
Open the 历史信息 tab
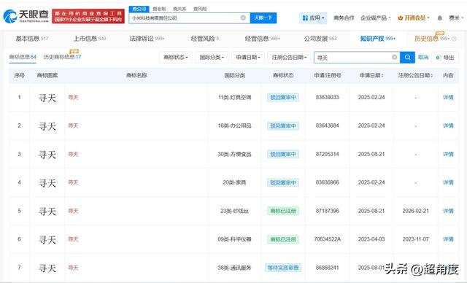coord(432,39)
